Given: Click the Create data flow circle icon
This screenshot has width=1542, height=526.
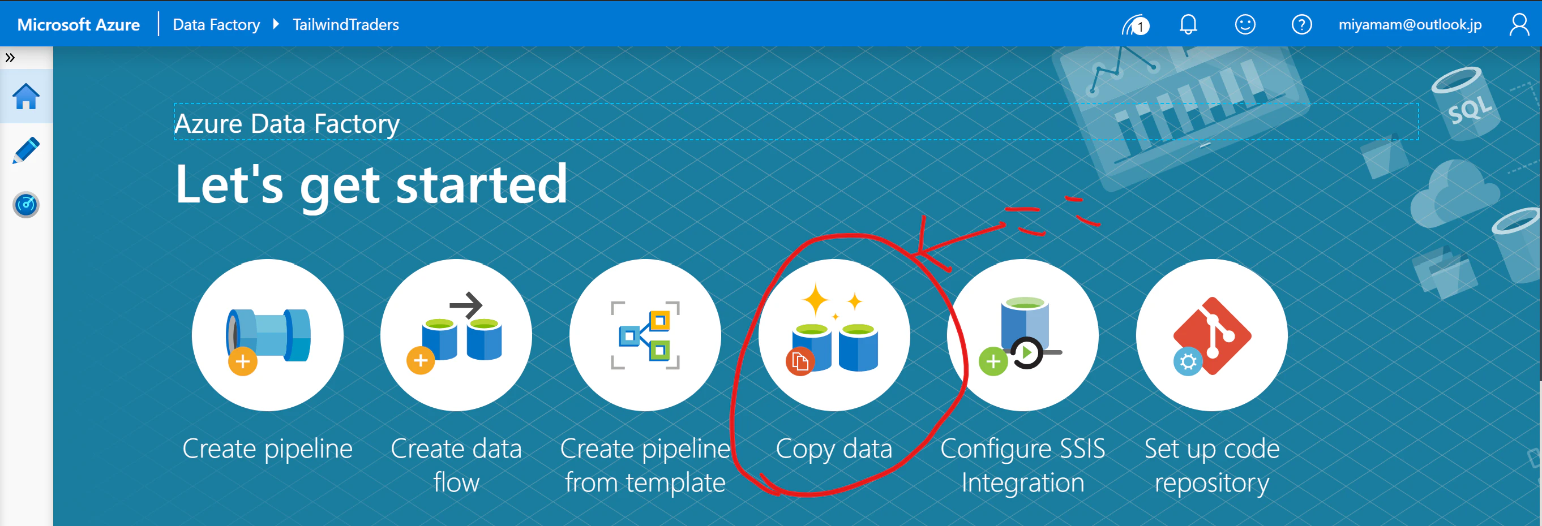Looking at the screenshot, I should (x=456, y=335).
